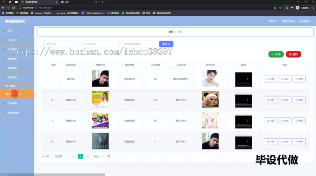Collapse the 章节管理 parent menu

(17, 77)
